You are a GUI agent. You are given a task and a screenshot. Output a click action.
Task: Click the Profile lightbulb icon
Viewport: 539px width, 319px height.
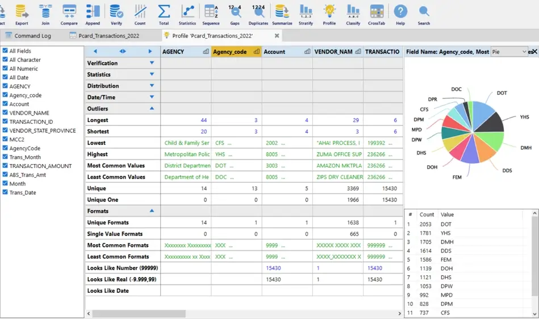click(329, 14)
